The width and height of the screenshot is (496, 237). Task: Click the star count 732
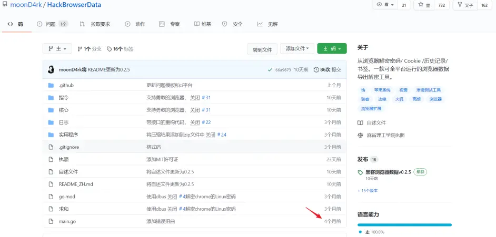[x=442, y=5]
